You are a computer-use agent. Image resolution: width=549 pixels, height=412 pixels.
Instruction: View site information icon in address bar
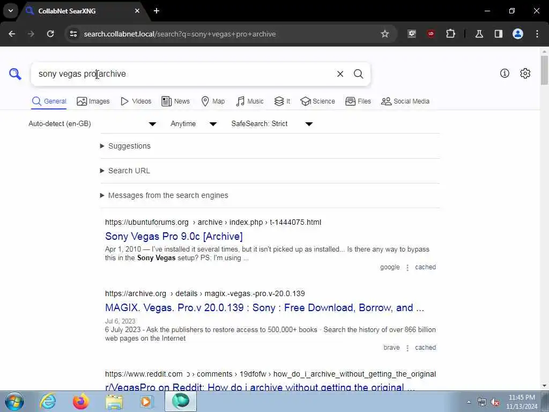73,34
